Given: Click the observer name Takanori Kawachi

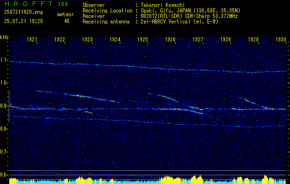Looking at the screenshot, I should click(162, 5).
